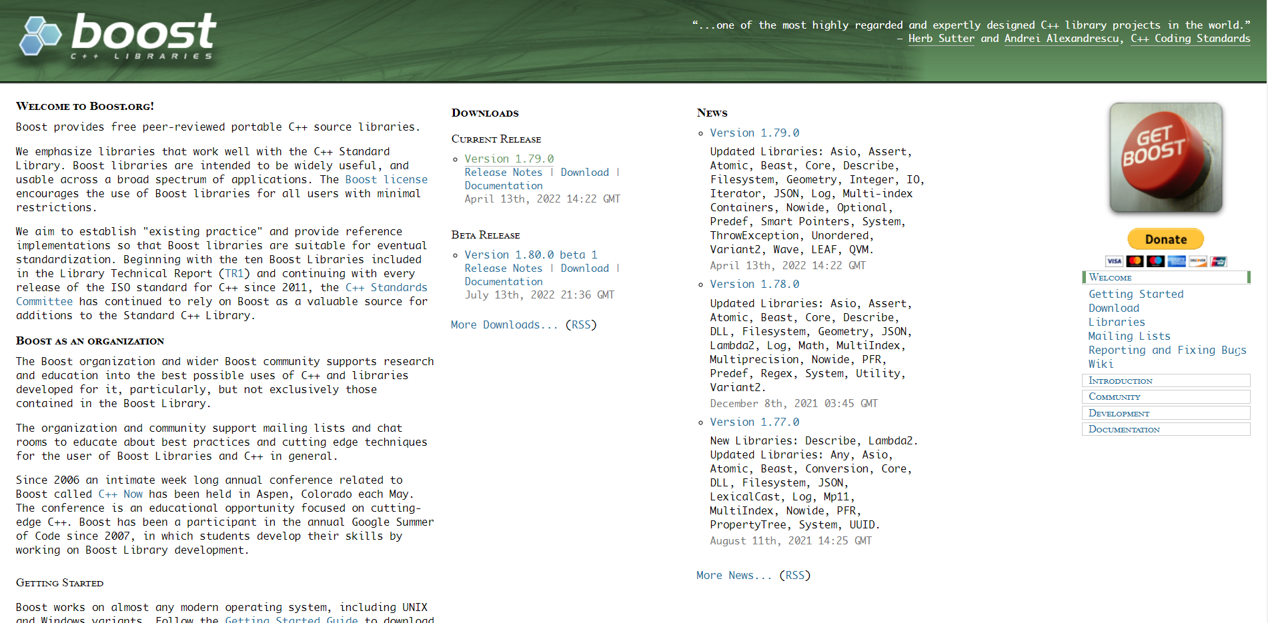Viewport: 1268px width, 623px height.
Task: Collapse the Welcome sidebar section
Action: point(1166,277)
